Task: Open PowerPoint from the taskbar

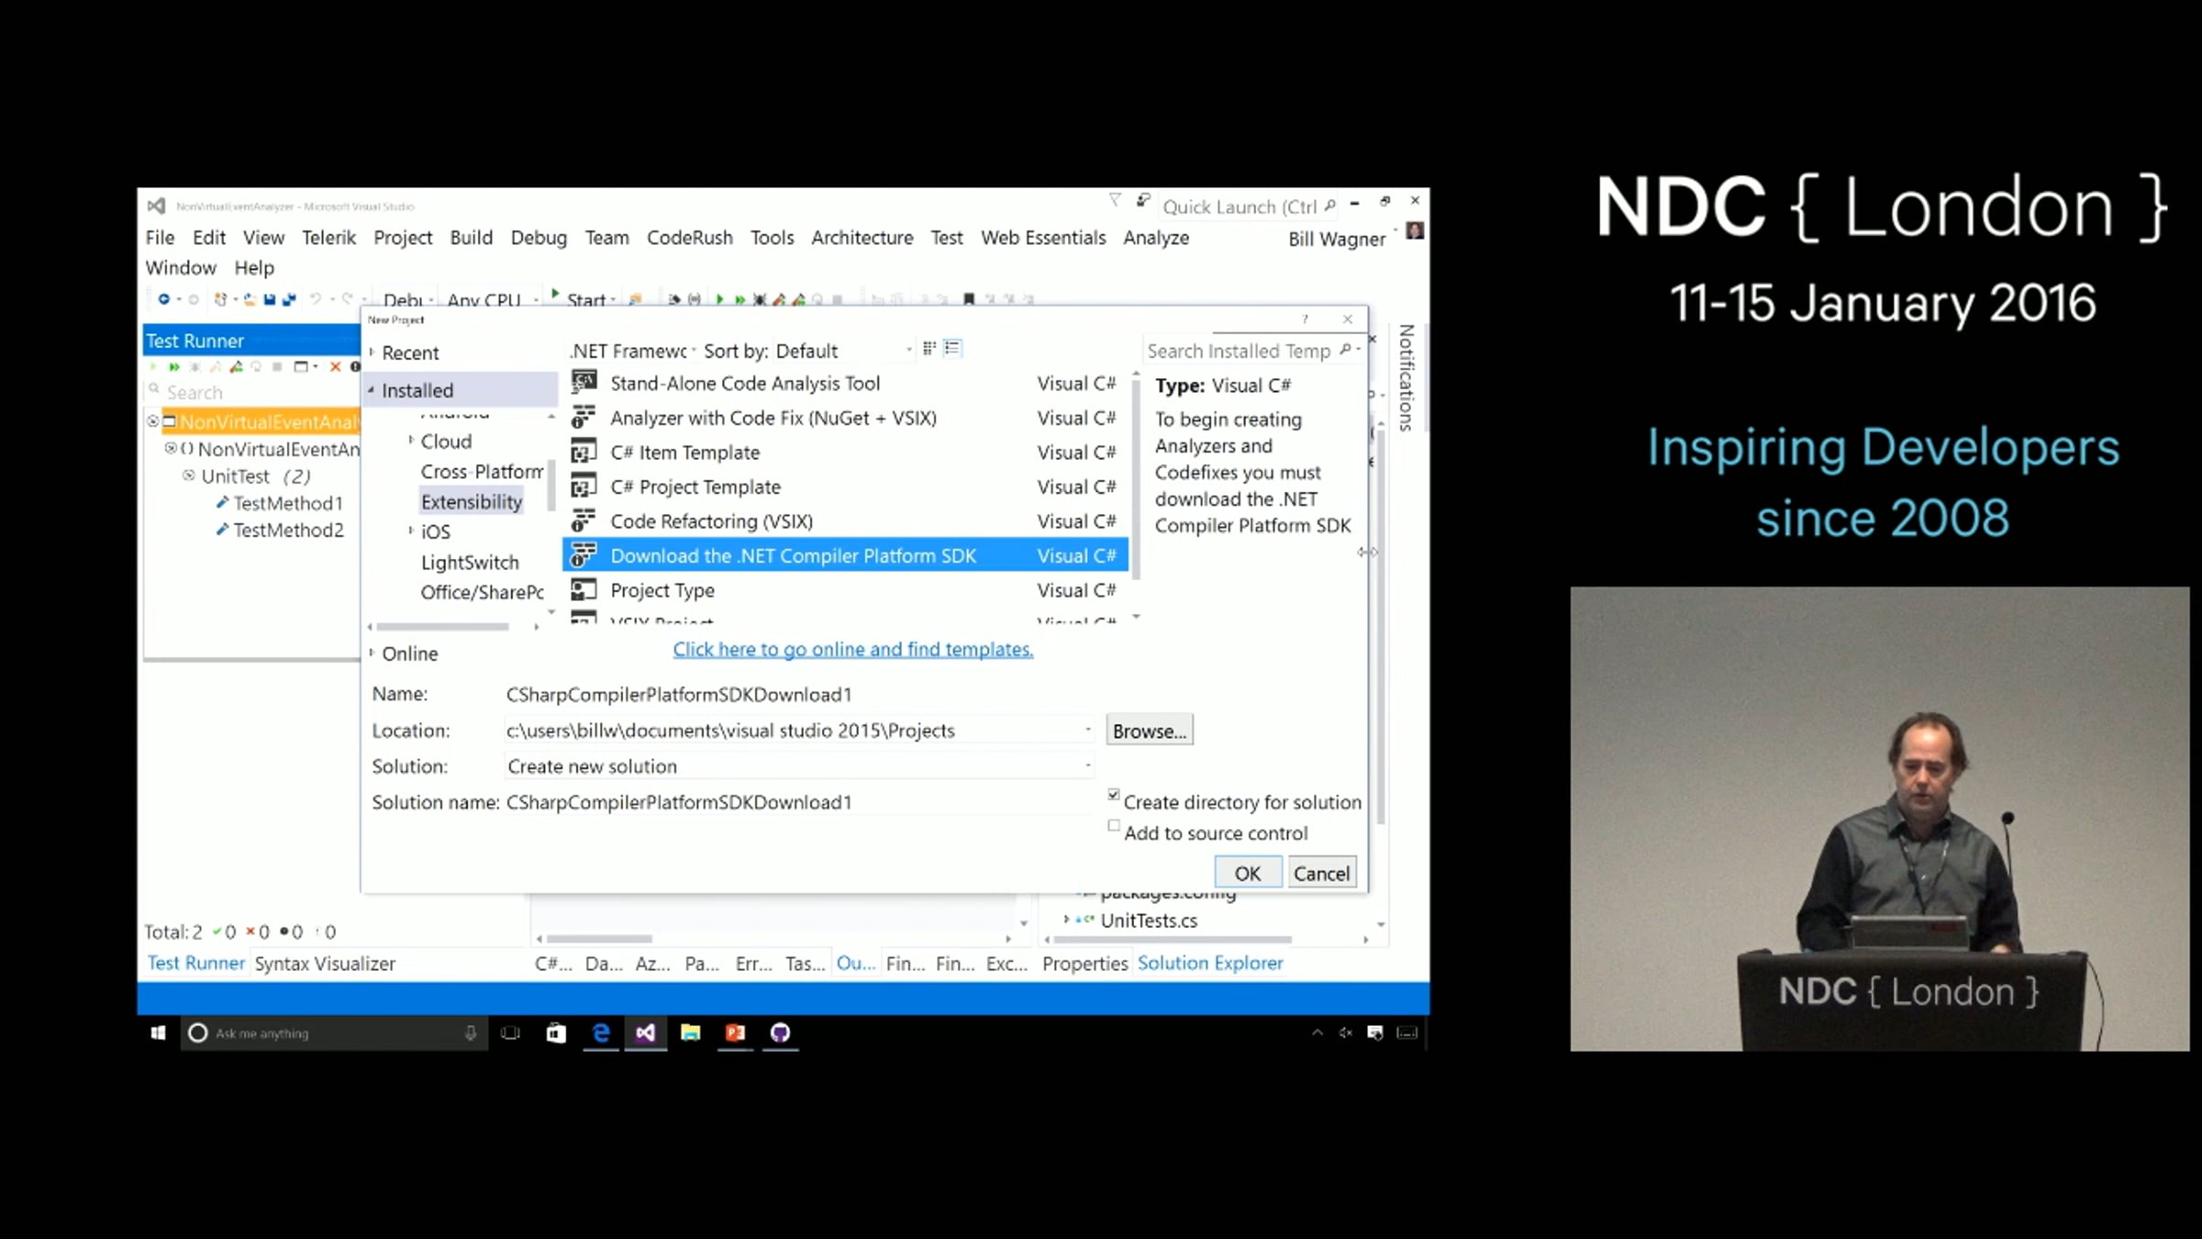Action: coord(735,1033)
